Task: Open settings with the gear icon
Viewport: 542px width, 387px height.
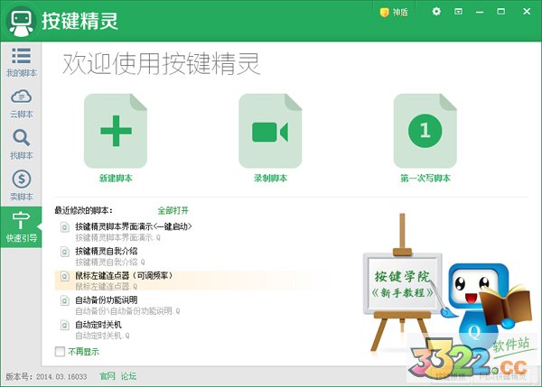Action: coord(436,12)
